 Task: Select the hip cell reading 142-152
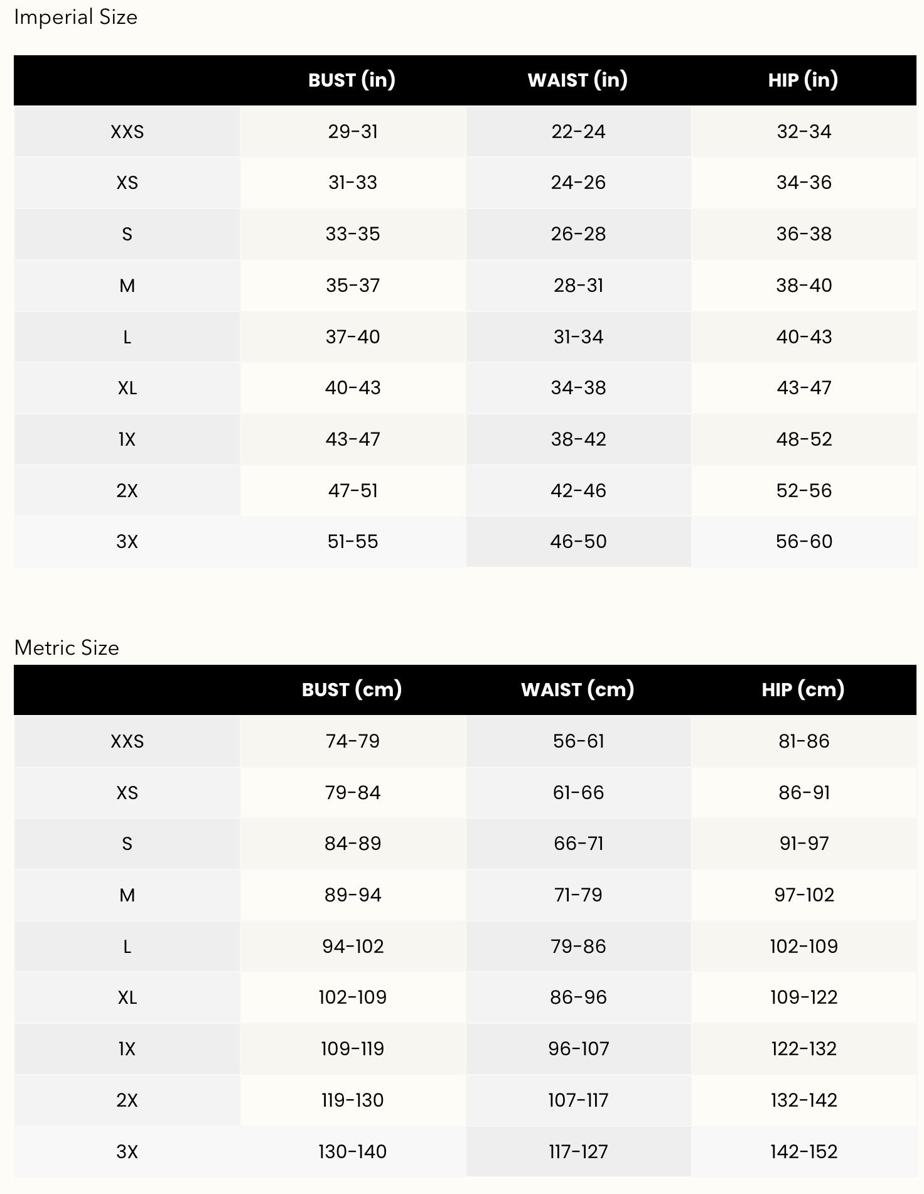pyautogui.click(x=803, y=1152)
